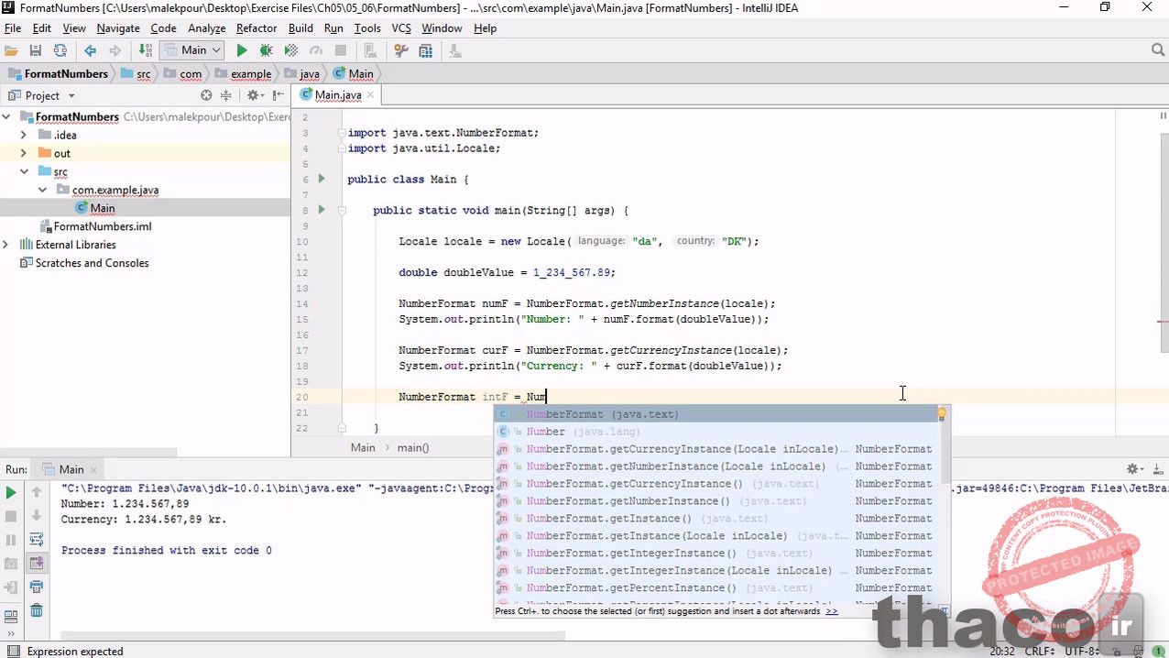Click the Save All floppy disk icon
Viewport: 1169px width, 658px height.
point(36,51)
